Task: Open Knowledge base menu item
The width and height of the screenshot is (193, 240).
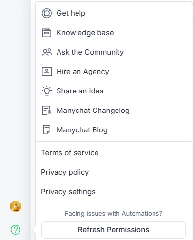Action: (x=114, y=33)
